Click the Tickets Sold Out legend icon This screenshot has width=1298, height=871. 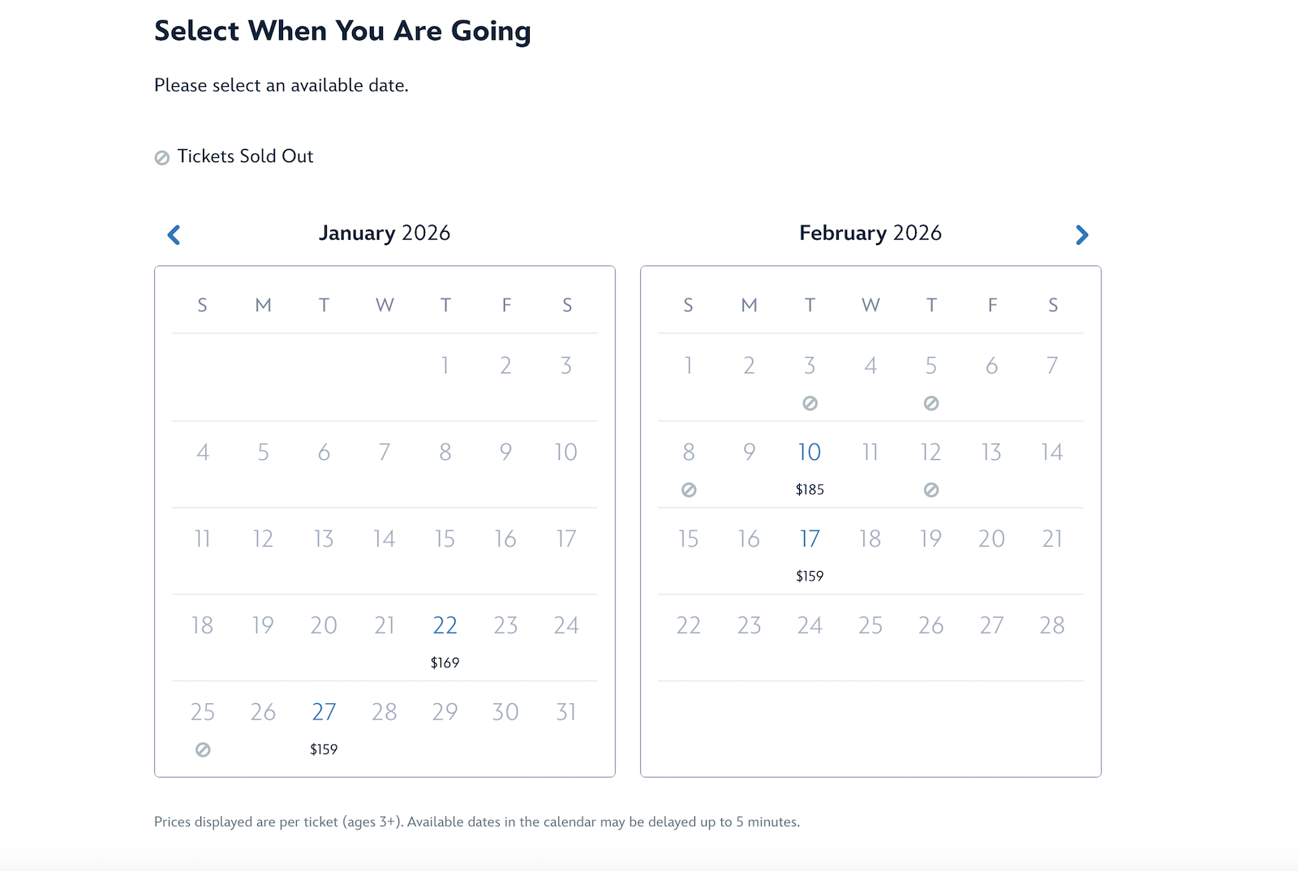click(161, 157)
